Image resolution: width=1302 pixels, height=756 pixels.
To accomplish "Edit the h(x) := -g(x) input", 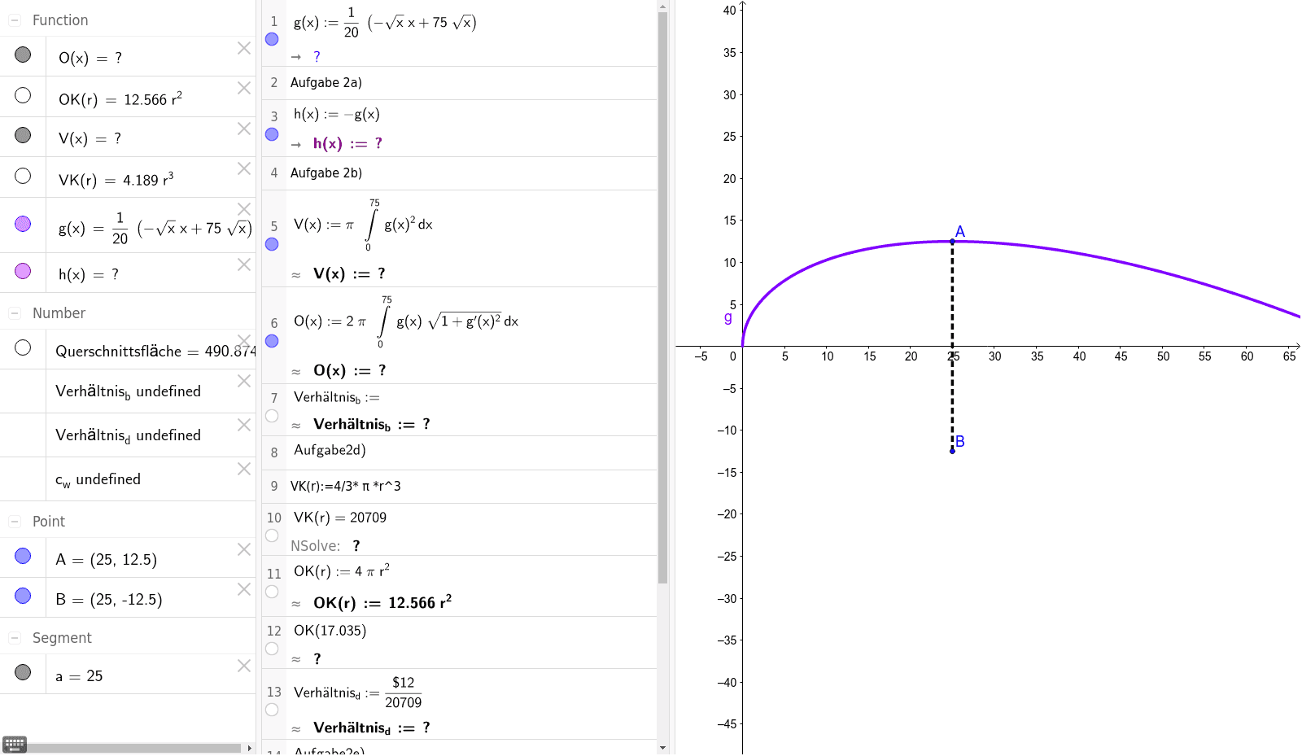I will [x=337, y=115].
